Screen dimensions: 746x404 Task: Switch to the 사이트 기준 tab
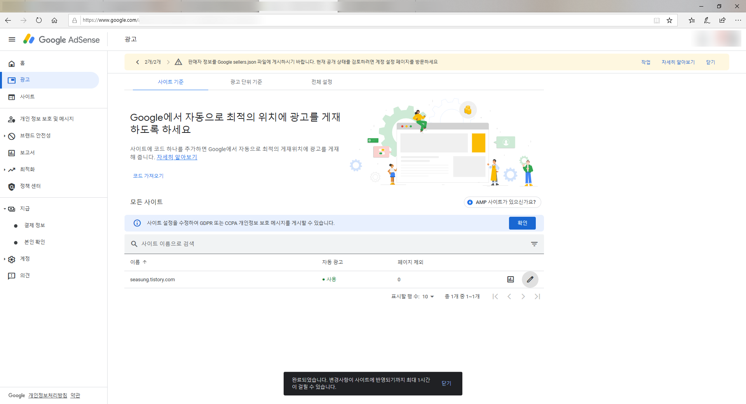pos(171,82)
